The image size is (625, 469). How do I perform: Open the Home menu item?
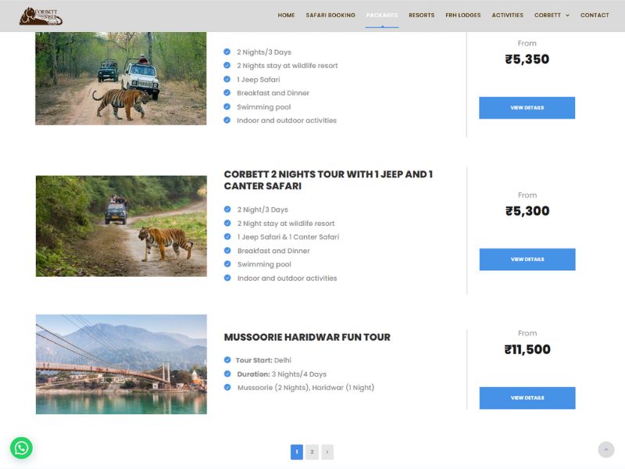click(x=286, y=16)
